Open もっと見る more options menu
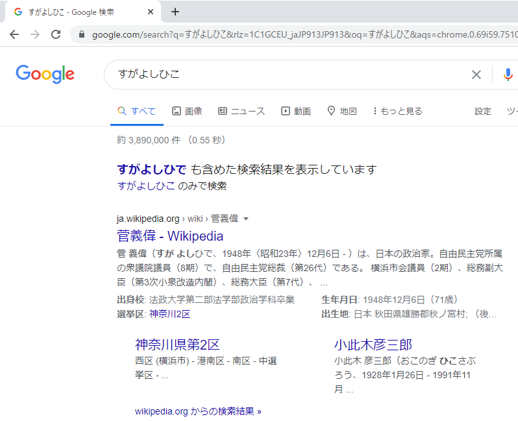Image resolution: width=518 pixels, height=421 pixels. (398, 112)
